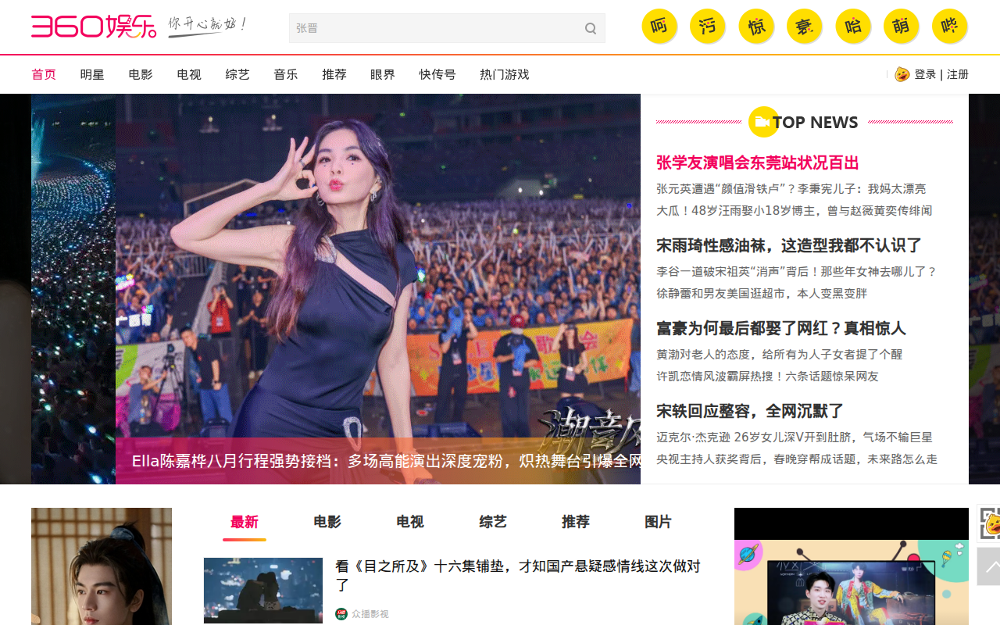
Task: Click the yellow 呵 emoji circle icon
Action: [x=659, y=27]
